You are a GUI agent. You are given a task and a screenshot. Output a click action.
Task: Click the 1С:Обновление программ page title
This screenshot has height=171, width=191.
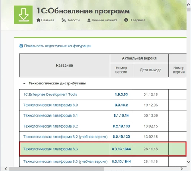tap(83, 11)
